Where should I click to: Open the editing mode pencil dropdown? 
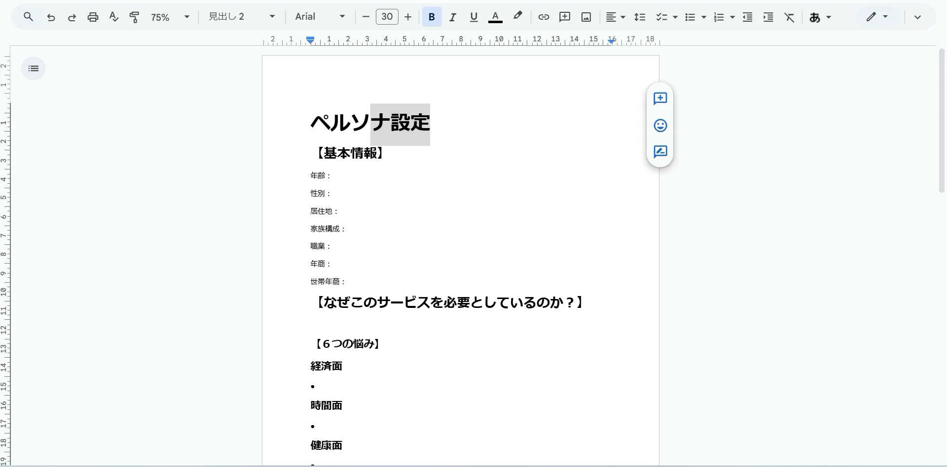coord(877,17)
